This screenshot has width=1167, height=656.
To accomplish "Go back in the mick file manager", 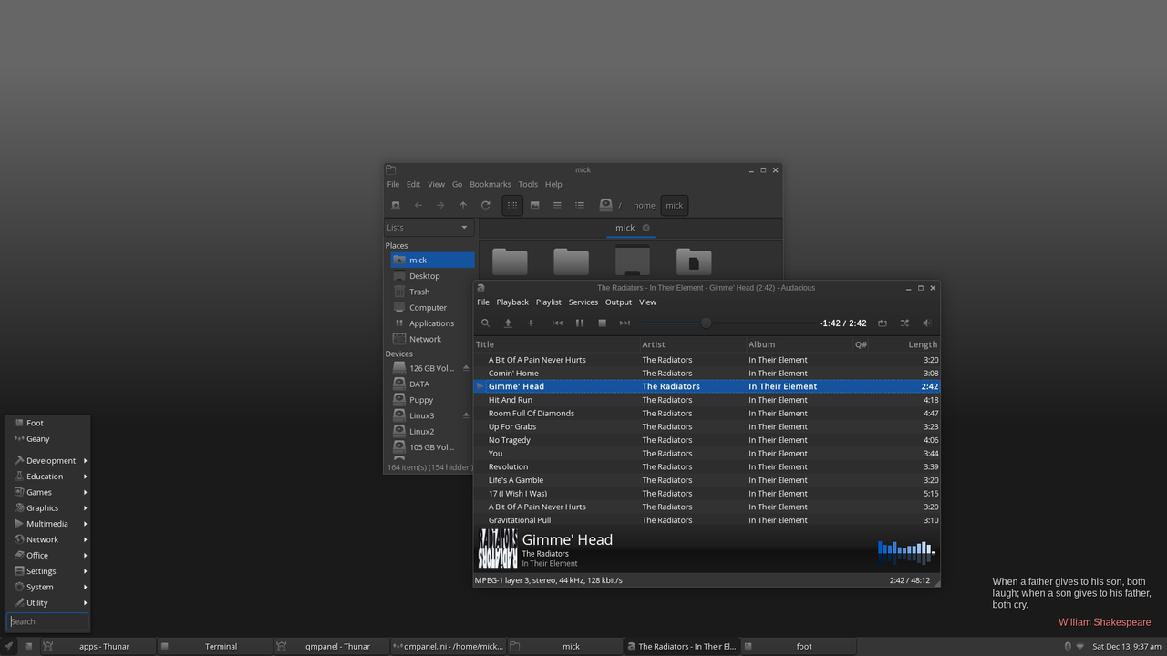I will click(418, 205).
